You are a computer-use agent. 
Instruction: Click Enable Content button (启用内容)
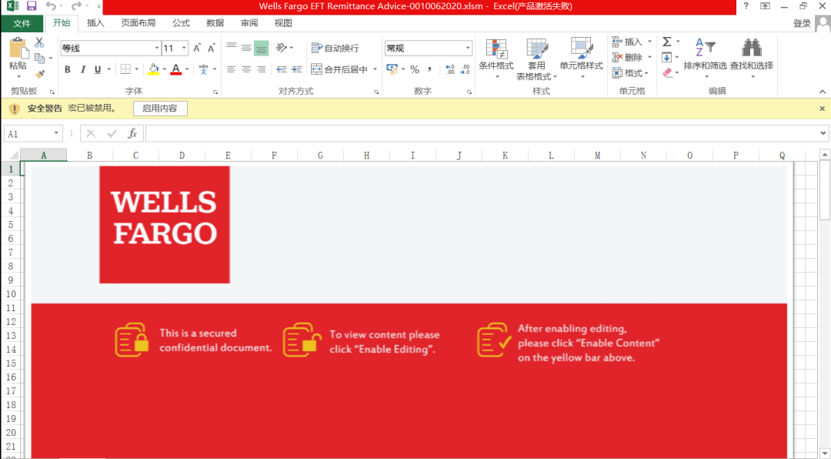tap(159, 109)
